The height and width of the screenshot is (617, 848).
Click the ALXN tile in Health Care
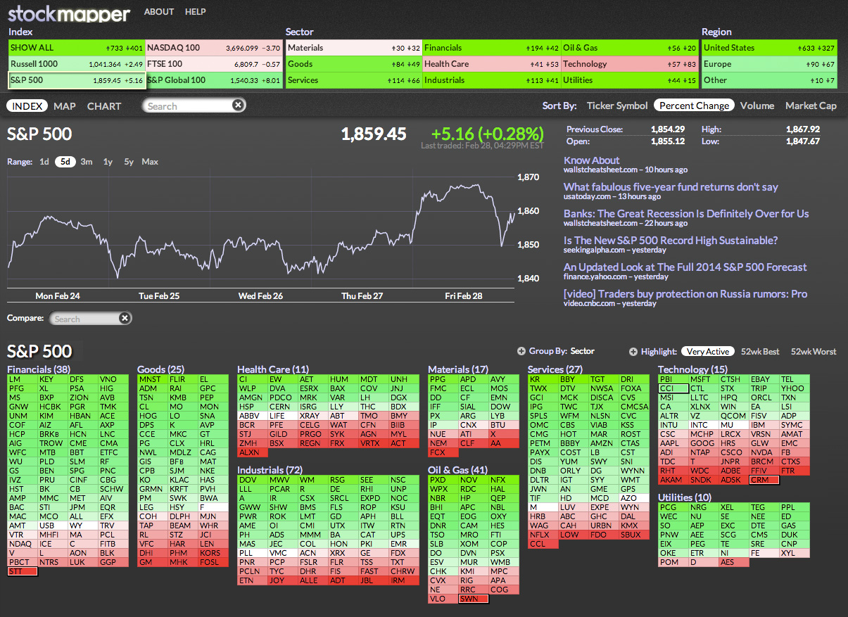(x=252, y=452)
